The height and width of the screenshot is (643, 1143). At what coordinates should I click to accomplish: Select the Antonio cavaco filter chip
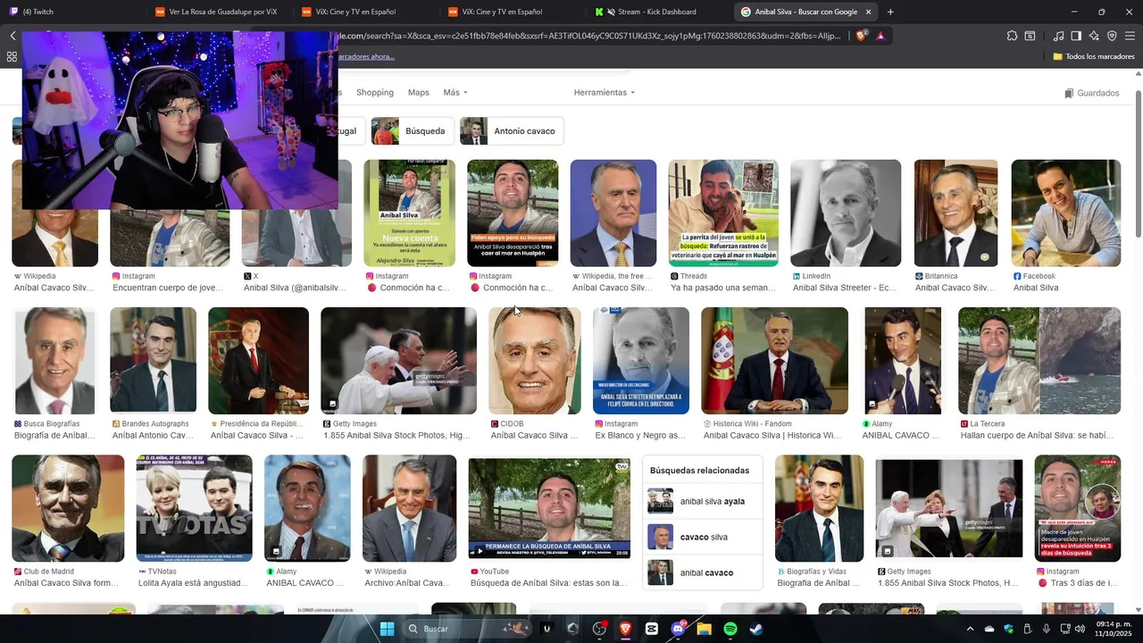tap(512, 130)
